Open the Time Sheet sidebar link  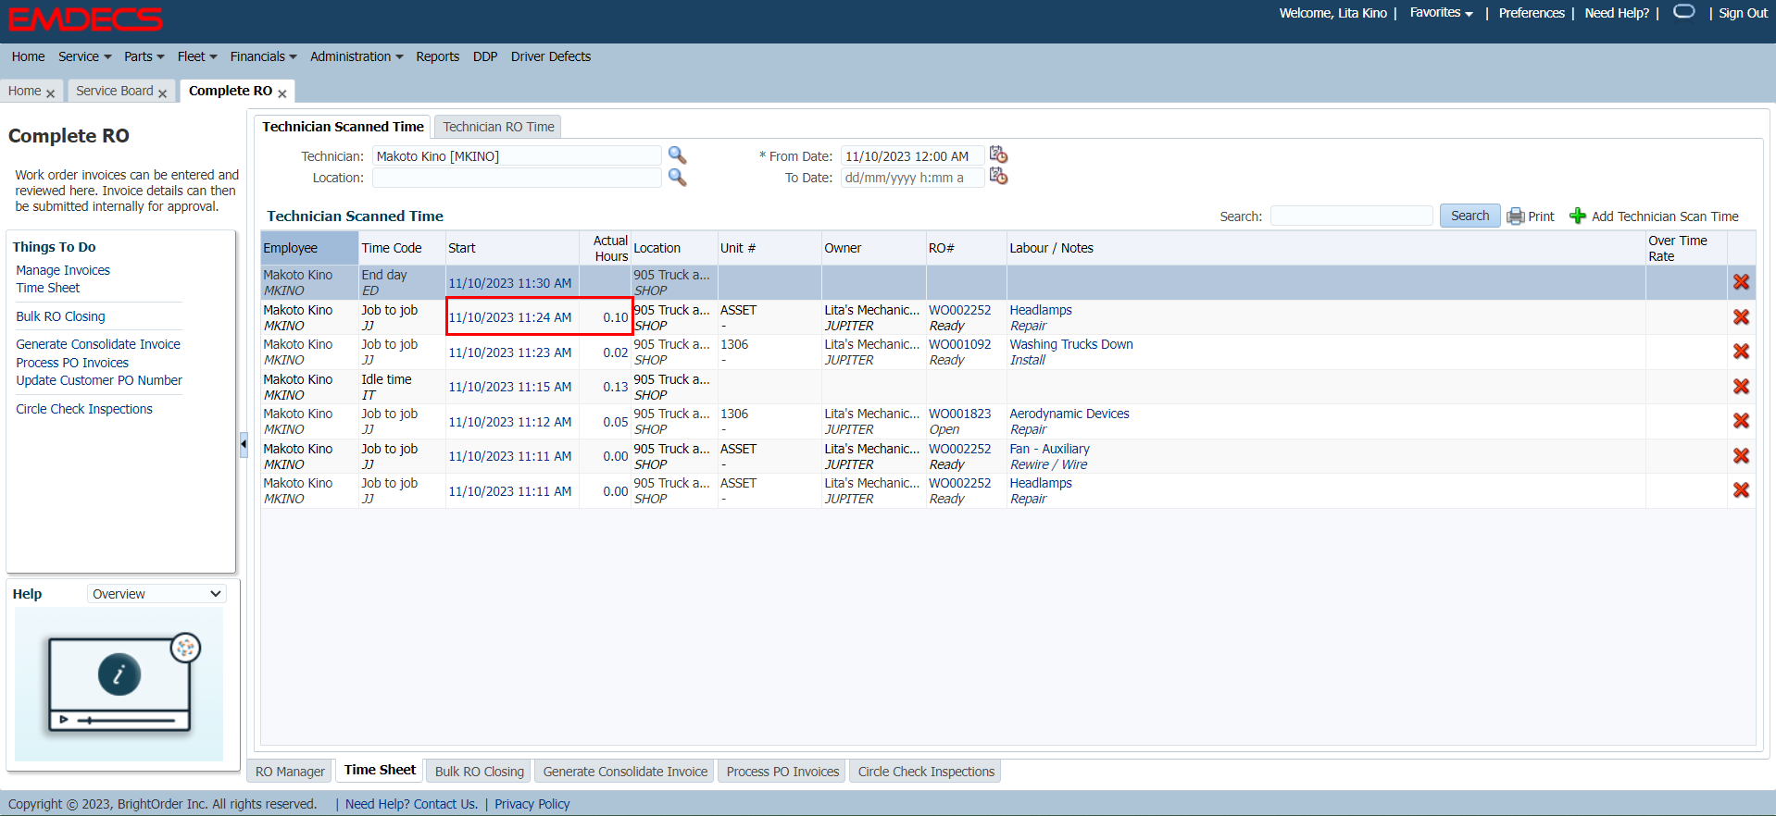48,288
